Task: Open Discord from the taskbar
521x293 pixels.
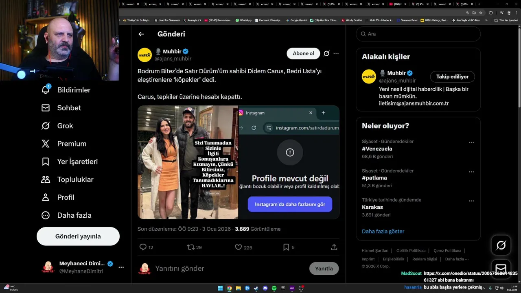Action: pos(265,288)
